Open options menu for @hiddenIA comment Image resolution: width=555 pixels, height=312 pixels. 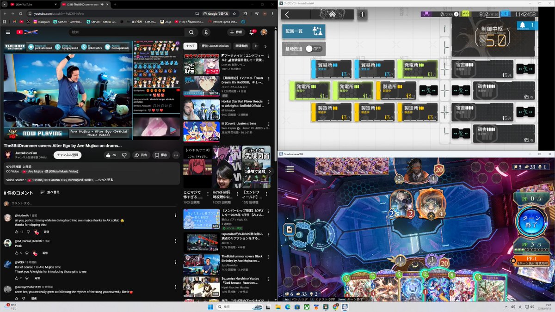[x=176, y=216]
